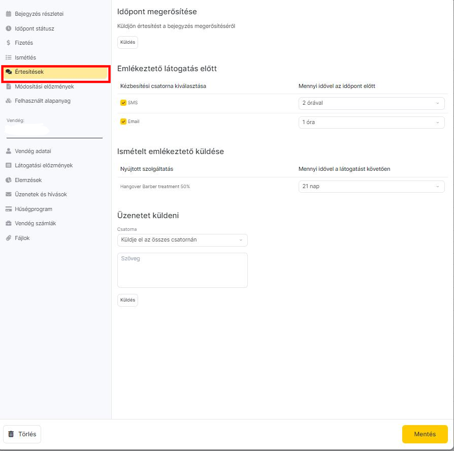
Task: Click the Üzenetet küldeni heading
Action: tap(148, 216)
